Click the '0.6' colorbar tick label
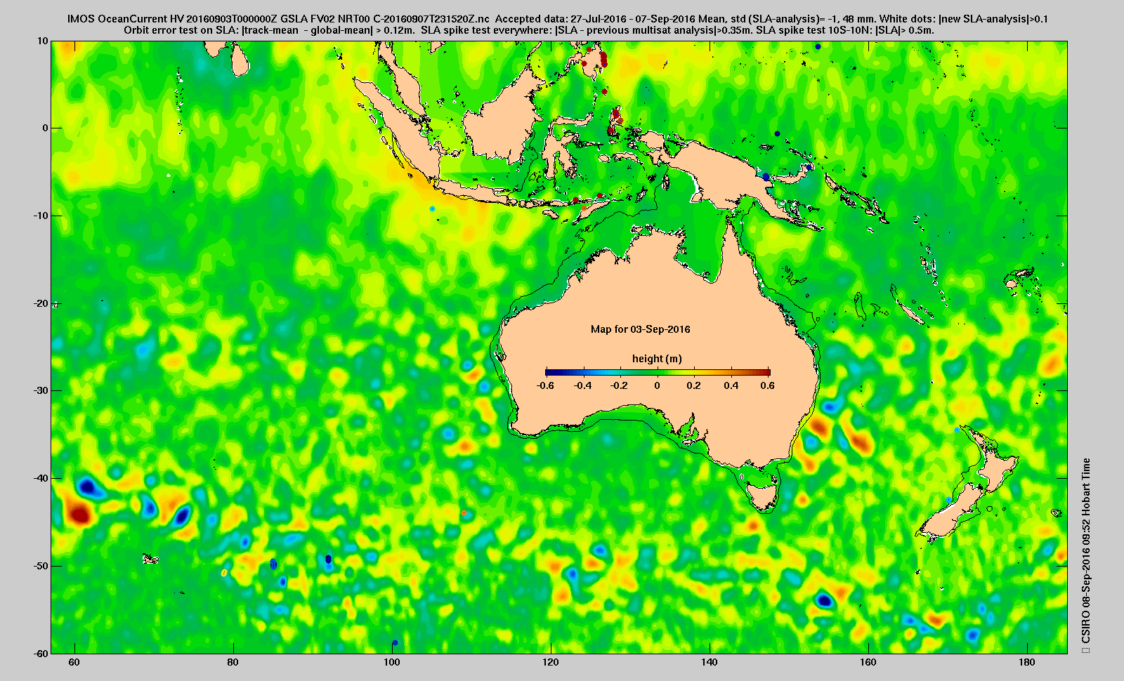 767,385
